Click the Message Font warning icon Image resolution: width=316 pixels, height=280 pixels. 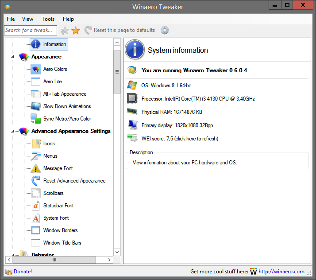tap(36, 168)
